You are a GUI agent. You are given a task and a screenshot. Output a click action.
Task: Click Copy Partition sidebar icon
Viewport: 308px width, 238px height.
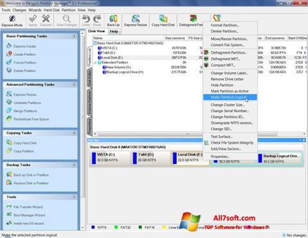(9, 151)
